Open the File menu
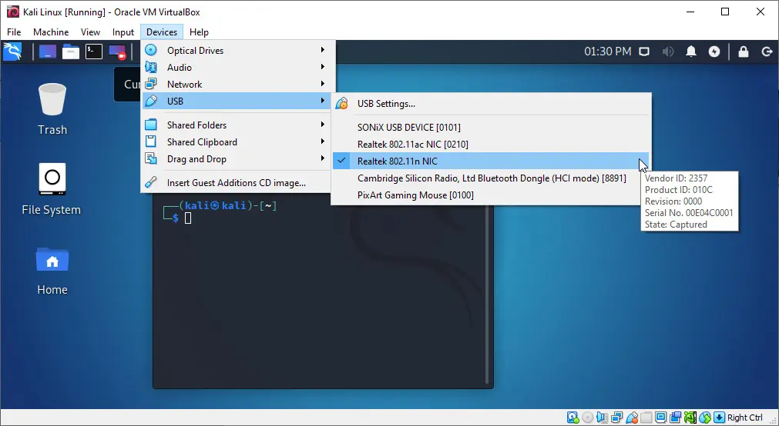This screenshot has height=426, width=779. click(14, 32)
